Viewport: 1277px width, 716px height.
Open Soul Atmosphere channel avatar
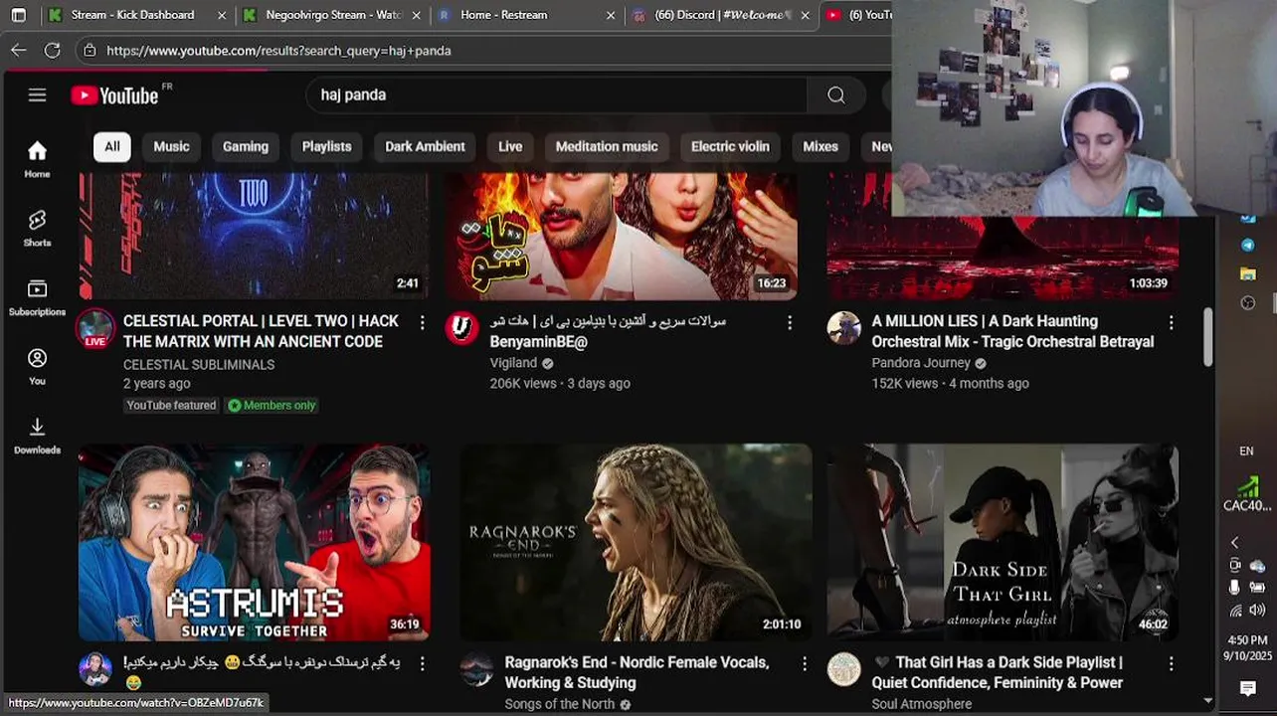tap(844, 669)
